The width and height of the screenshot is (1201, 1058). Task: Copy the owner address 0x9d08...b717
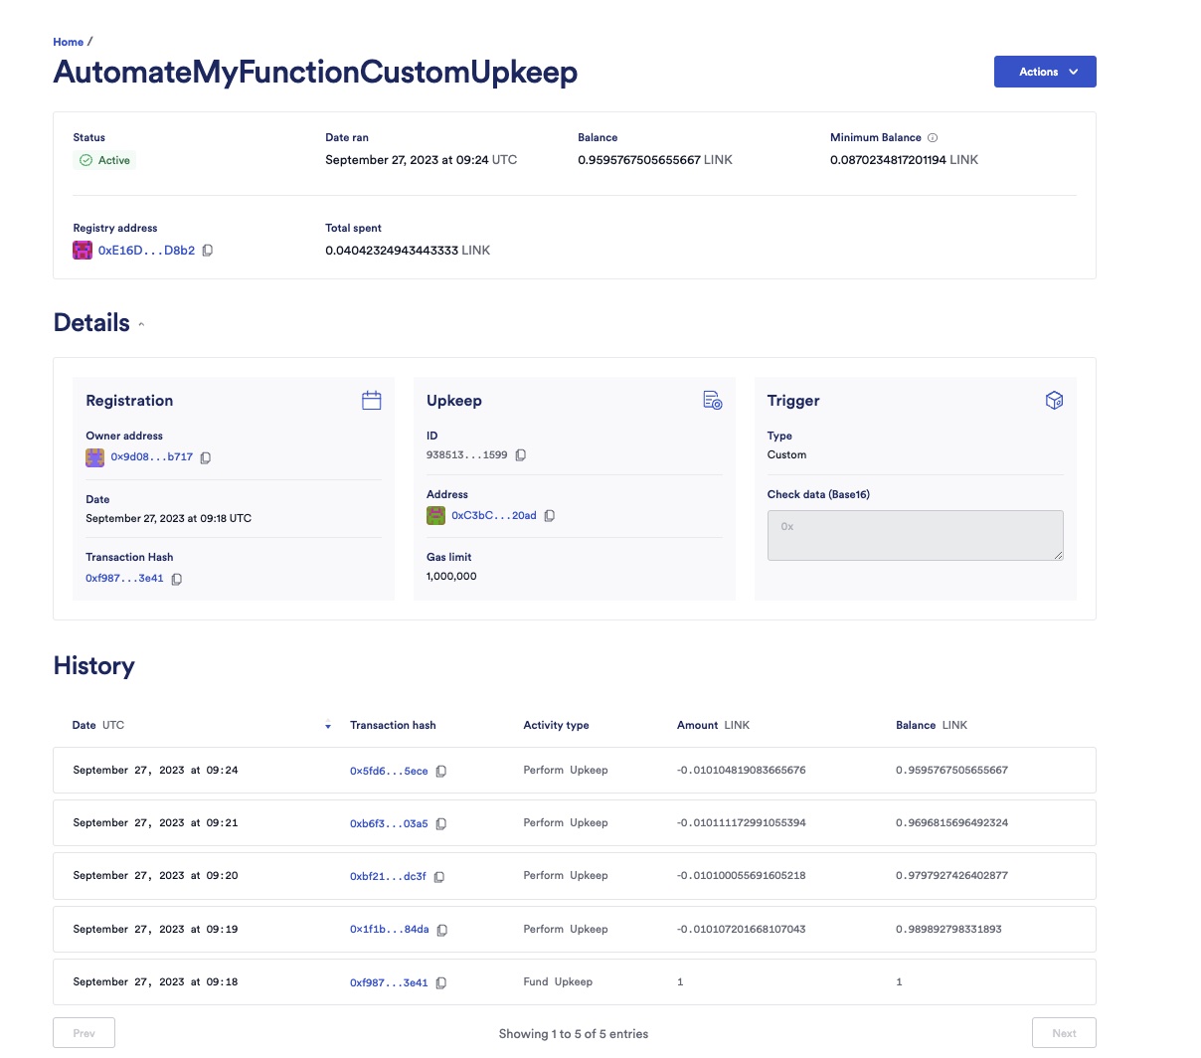point(206,457)
